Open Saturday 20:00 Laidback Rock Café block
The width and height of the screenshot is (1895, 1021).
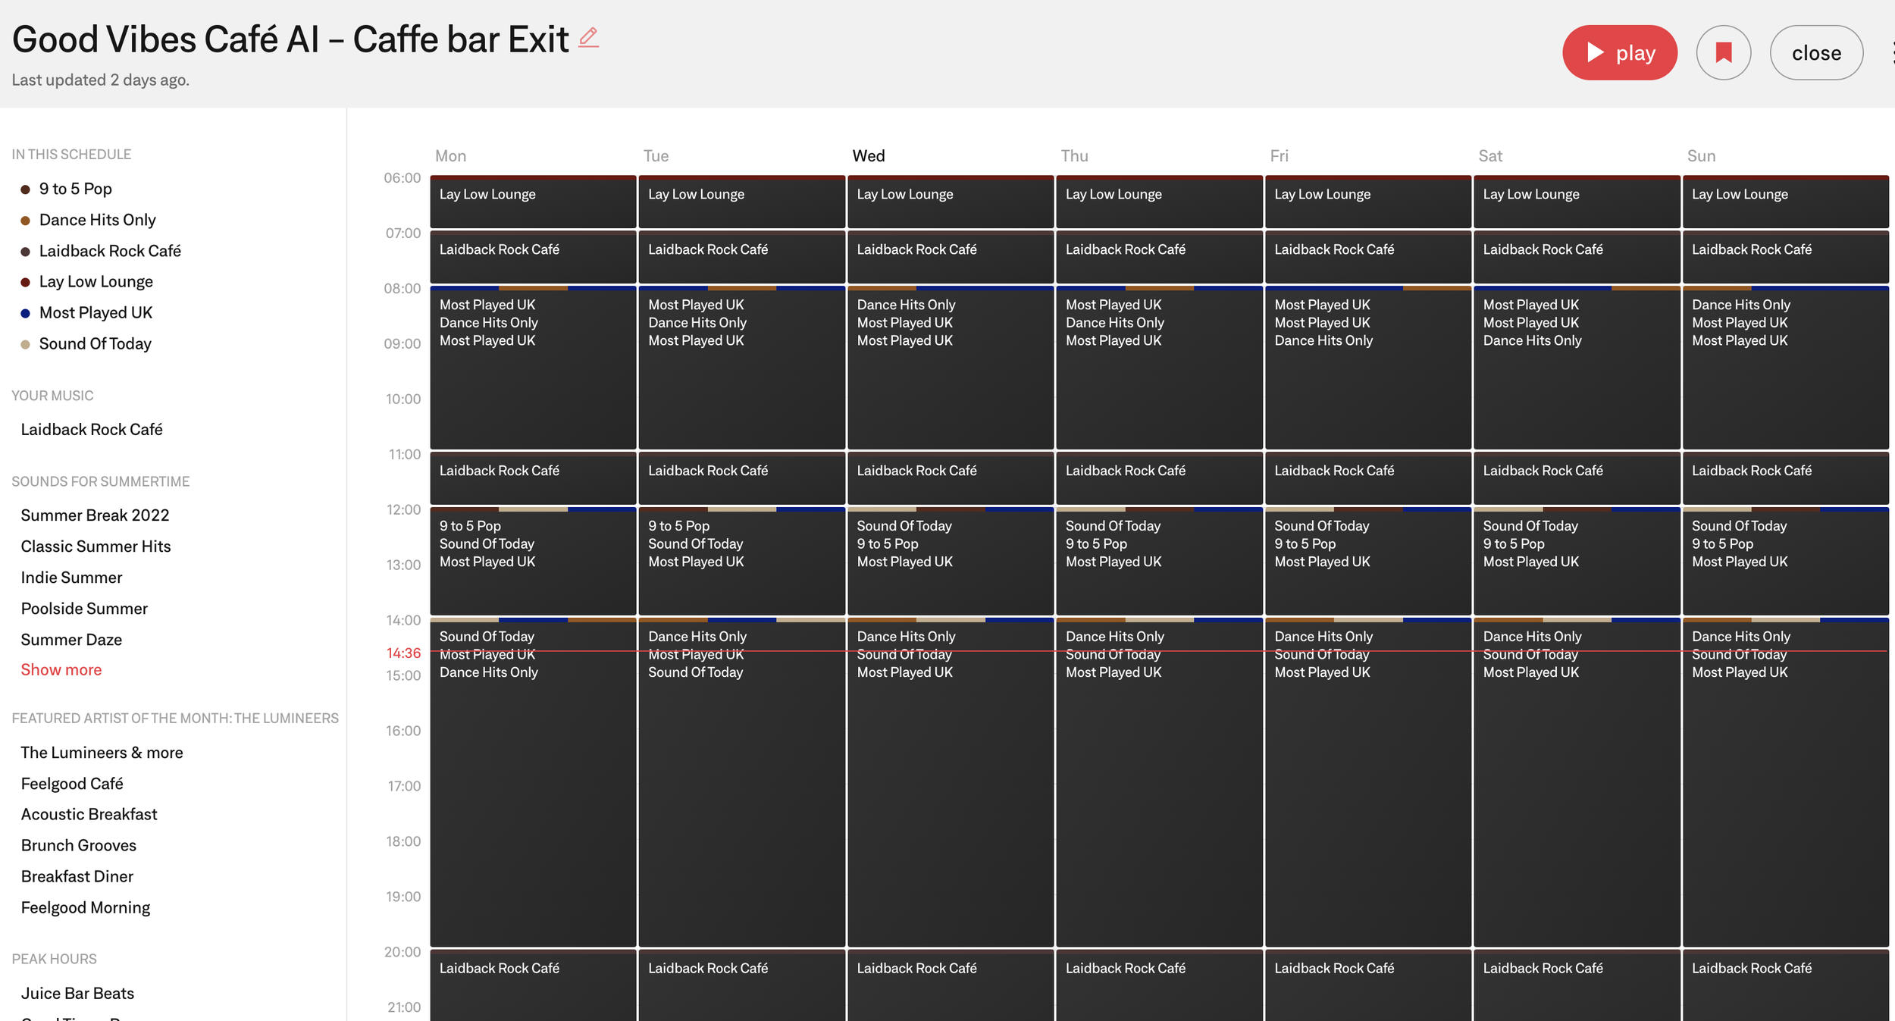click(1577, 985)
